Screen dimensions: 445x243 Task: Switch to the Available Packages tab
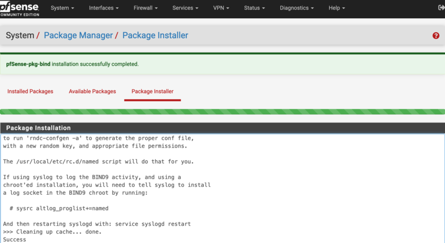[x=92, y=92]
